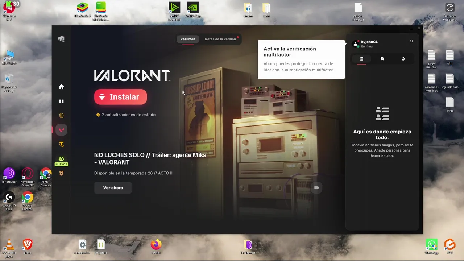
Task: Launch NVIDIA App desktop shortcut
Action: (x=192, y=10)
